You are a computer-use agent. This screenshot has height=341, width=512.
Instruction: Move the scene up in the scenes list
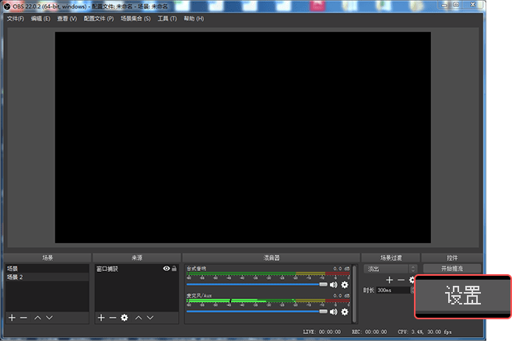(x=38, y=318)
